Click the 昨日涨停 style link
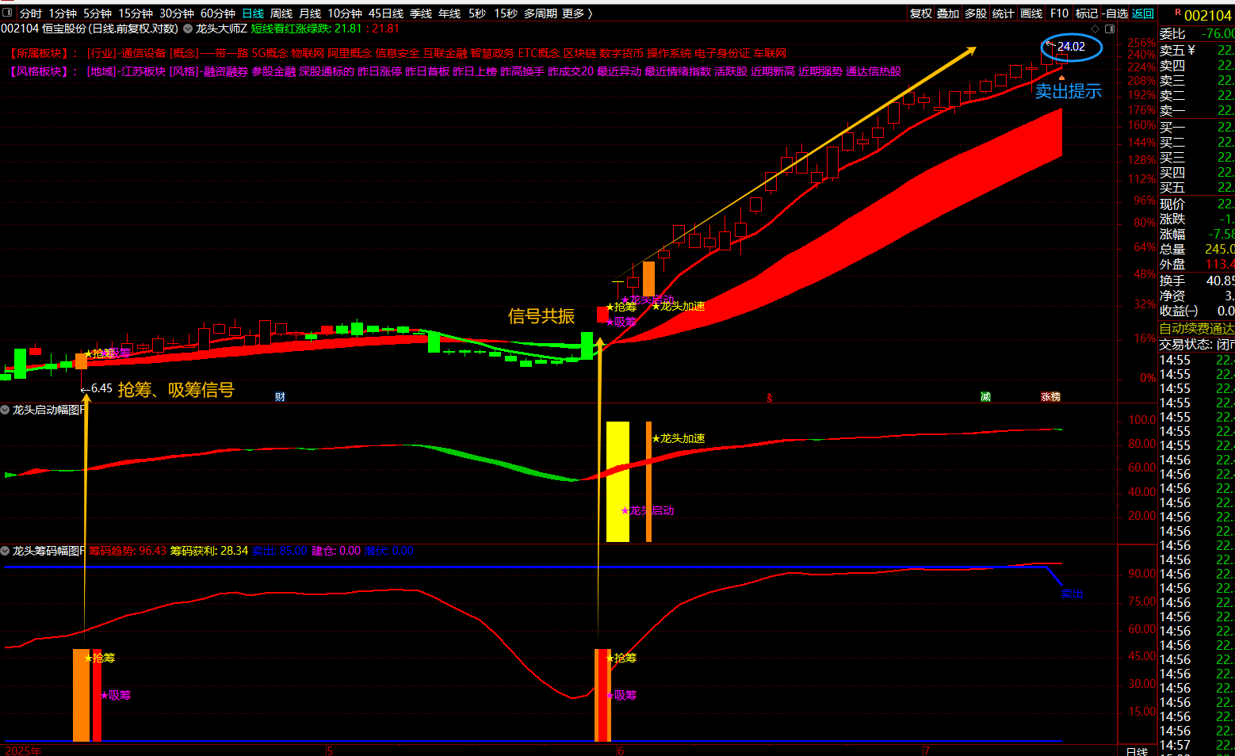This screenshot has width=1235, height=756. 380,71
